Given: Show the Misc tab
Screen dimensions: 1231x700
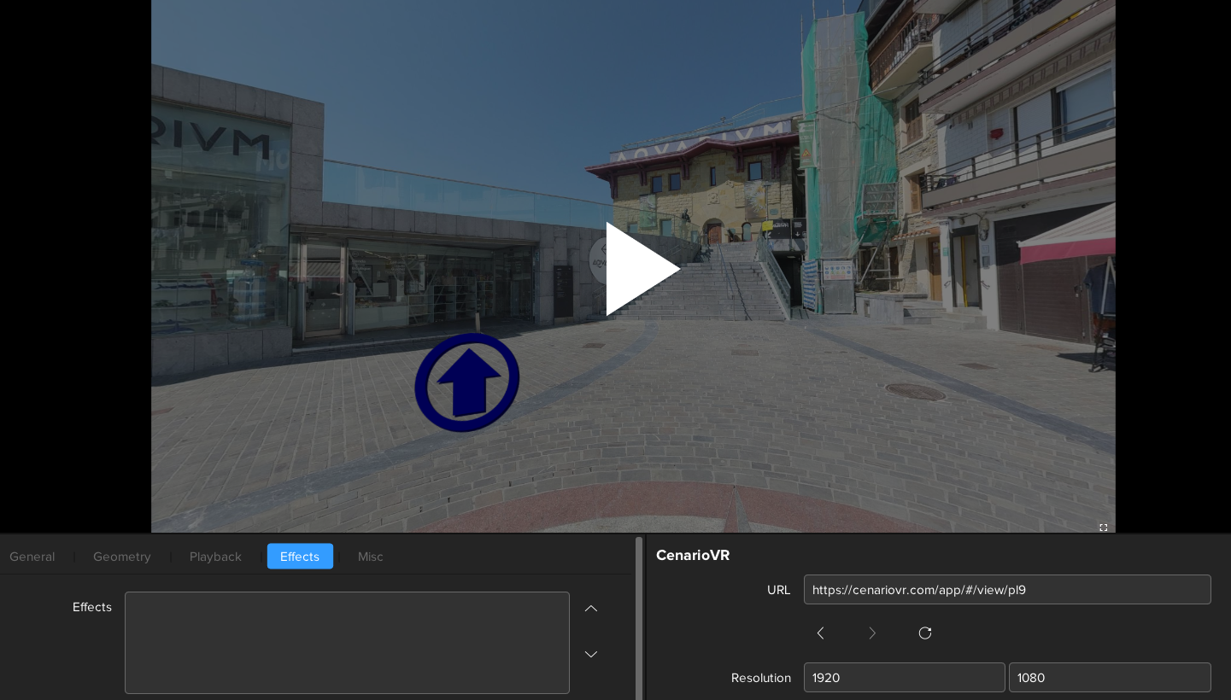Looking at the screenshot, I should coord(370,557).
